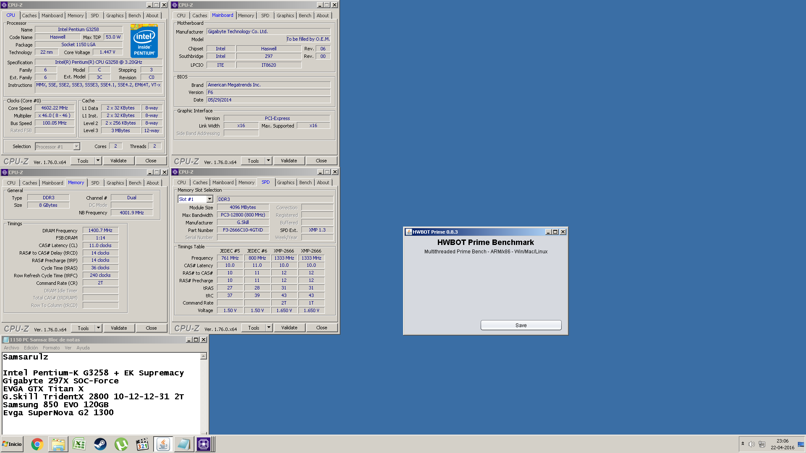Click inside Notepad text on Samsarulz line
The height and width of the screenshot is (453, 806).
click(26, 357)
